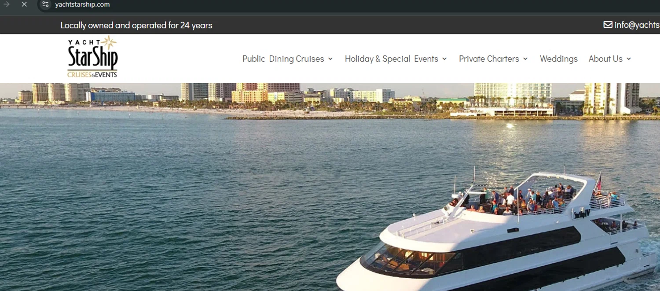Open the Public Dining Cruises menu
Image resolution: width=660 pixels, height=291 pixels.
click(283, 59)
